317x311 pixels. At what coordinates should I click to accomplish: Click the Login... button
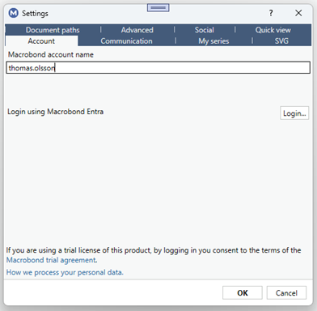(x=294, y=113)
